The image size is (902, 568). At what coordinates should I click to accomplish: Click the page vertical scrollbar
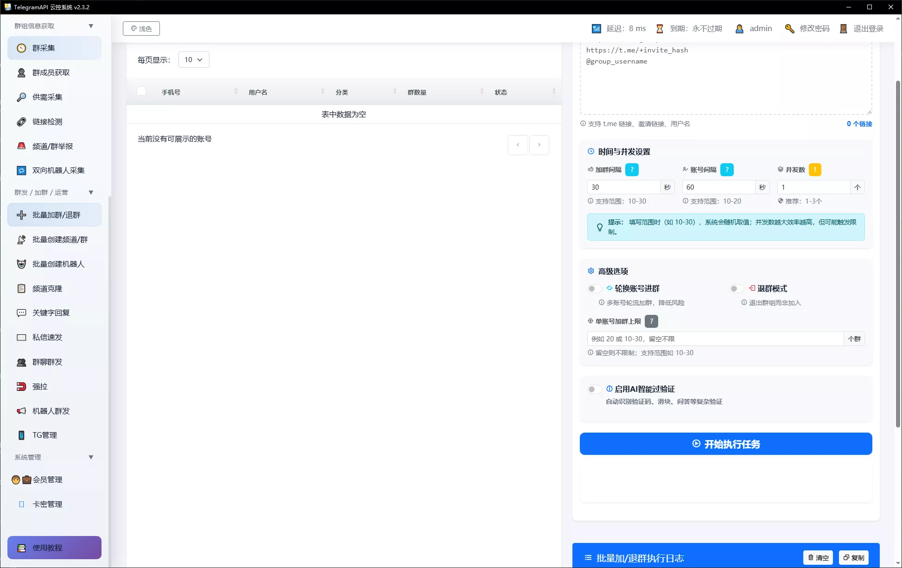(898, 254)
